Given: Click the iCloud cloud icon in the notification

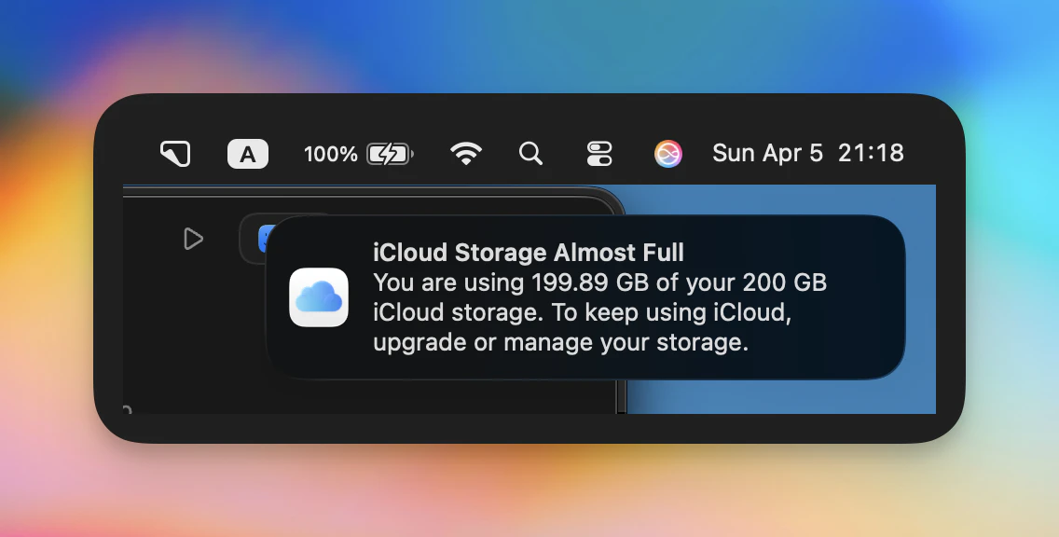Looking at the screenshot, I should pos(318,296).
